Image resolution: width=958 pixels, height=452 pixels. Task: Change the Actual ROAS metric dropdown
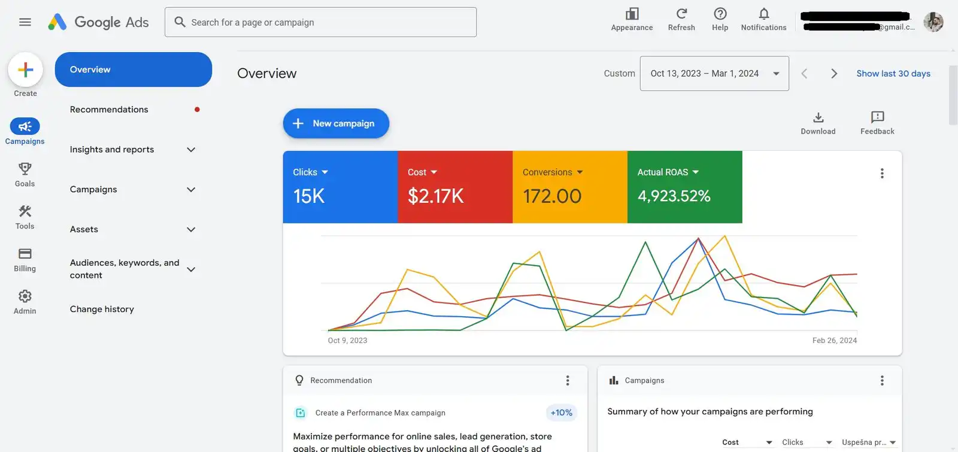pyautogui.click(x=668, y=172)
